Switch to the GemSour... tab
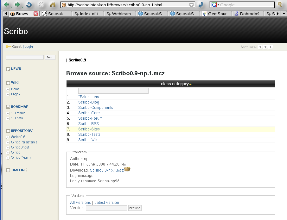The height and width of the screenshot is (220, 287). [216, 14]
